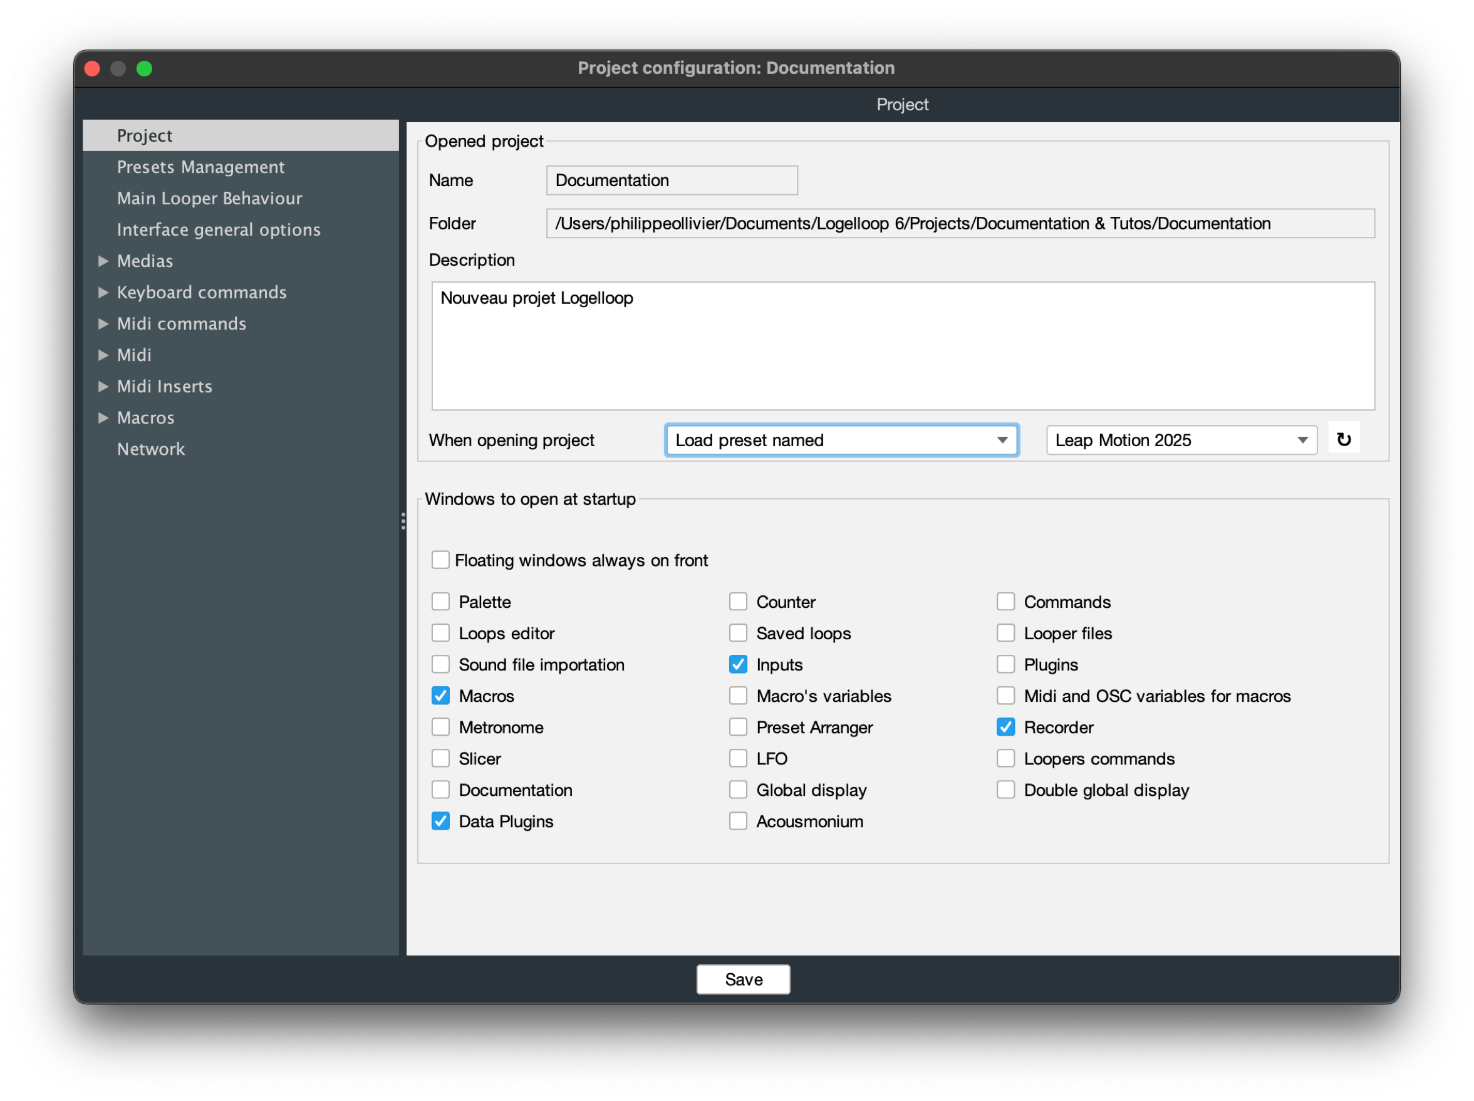
Task: Check the Loopers commands checkbox
Action: pyautogui.click(x=1005, y=758)
